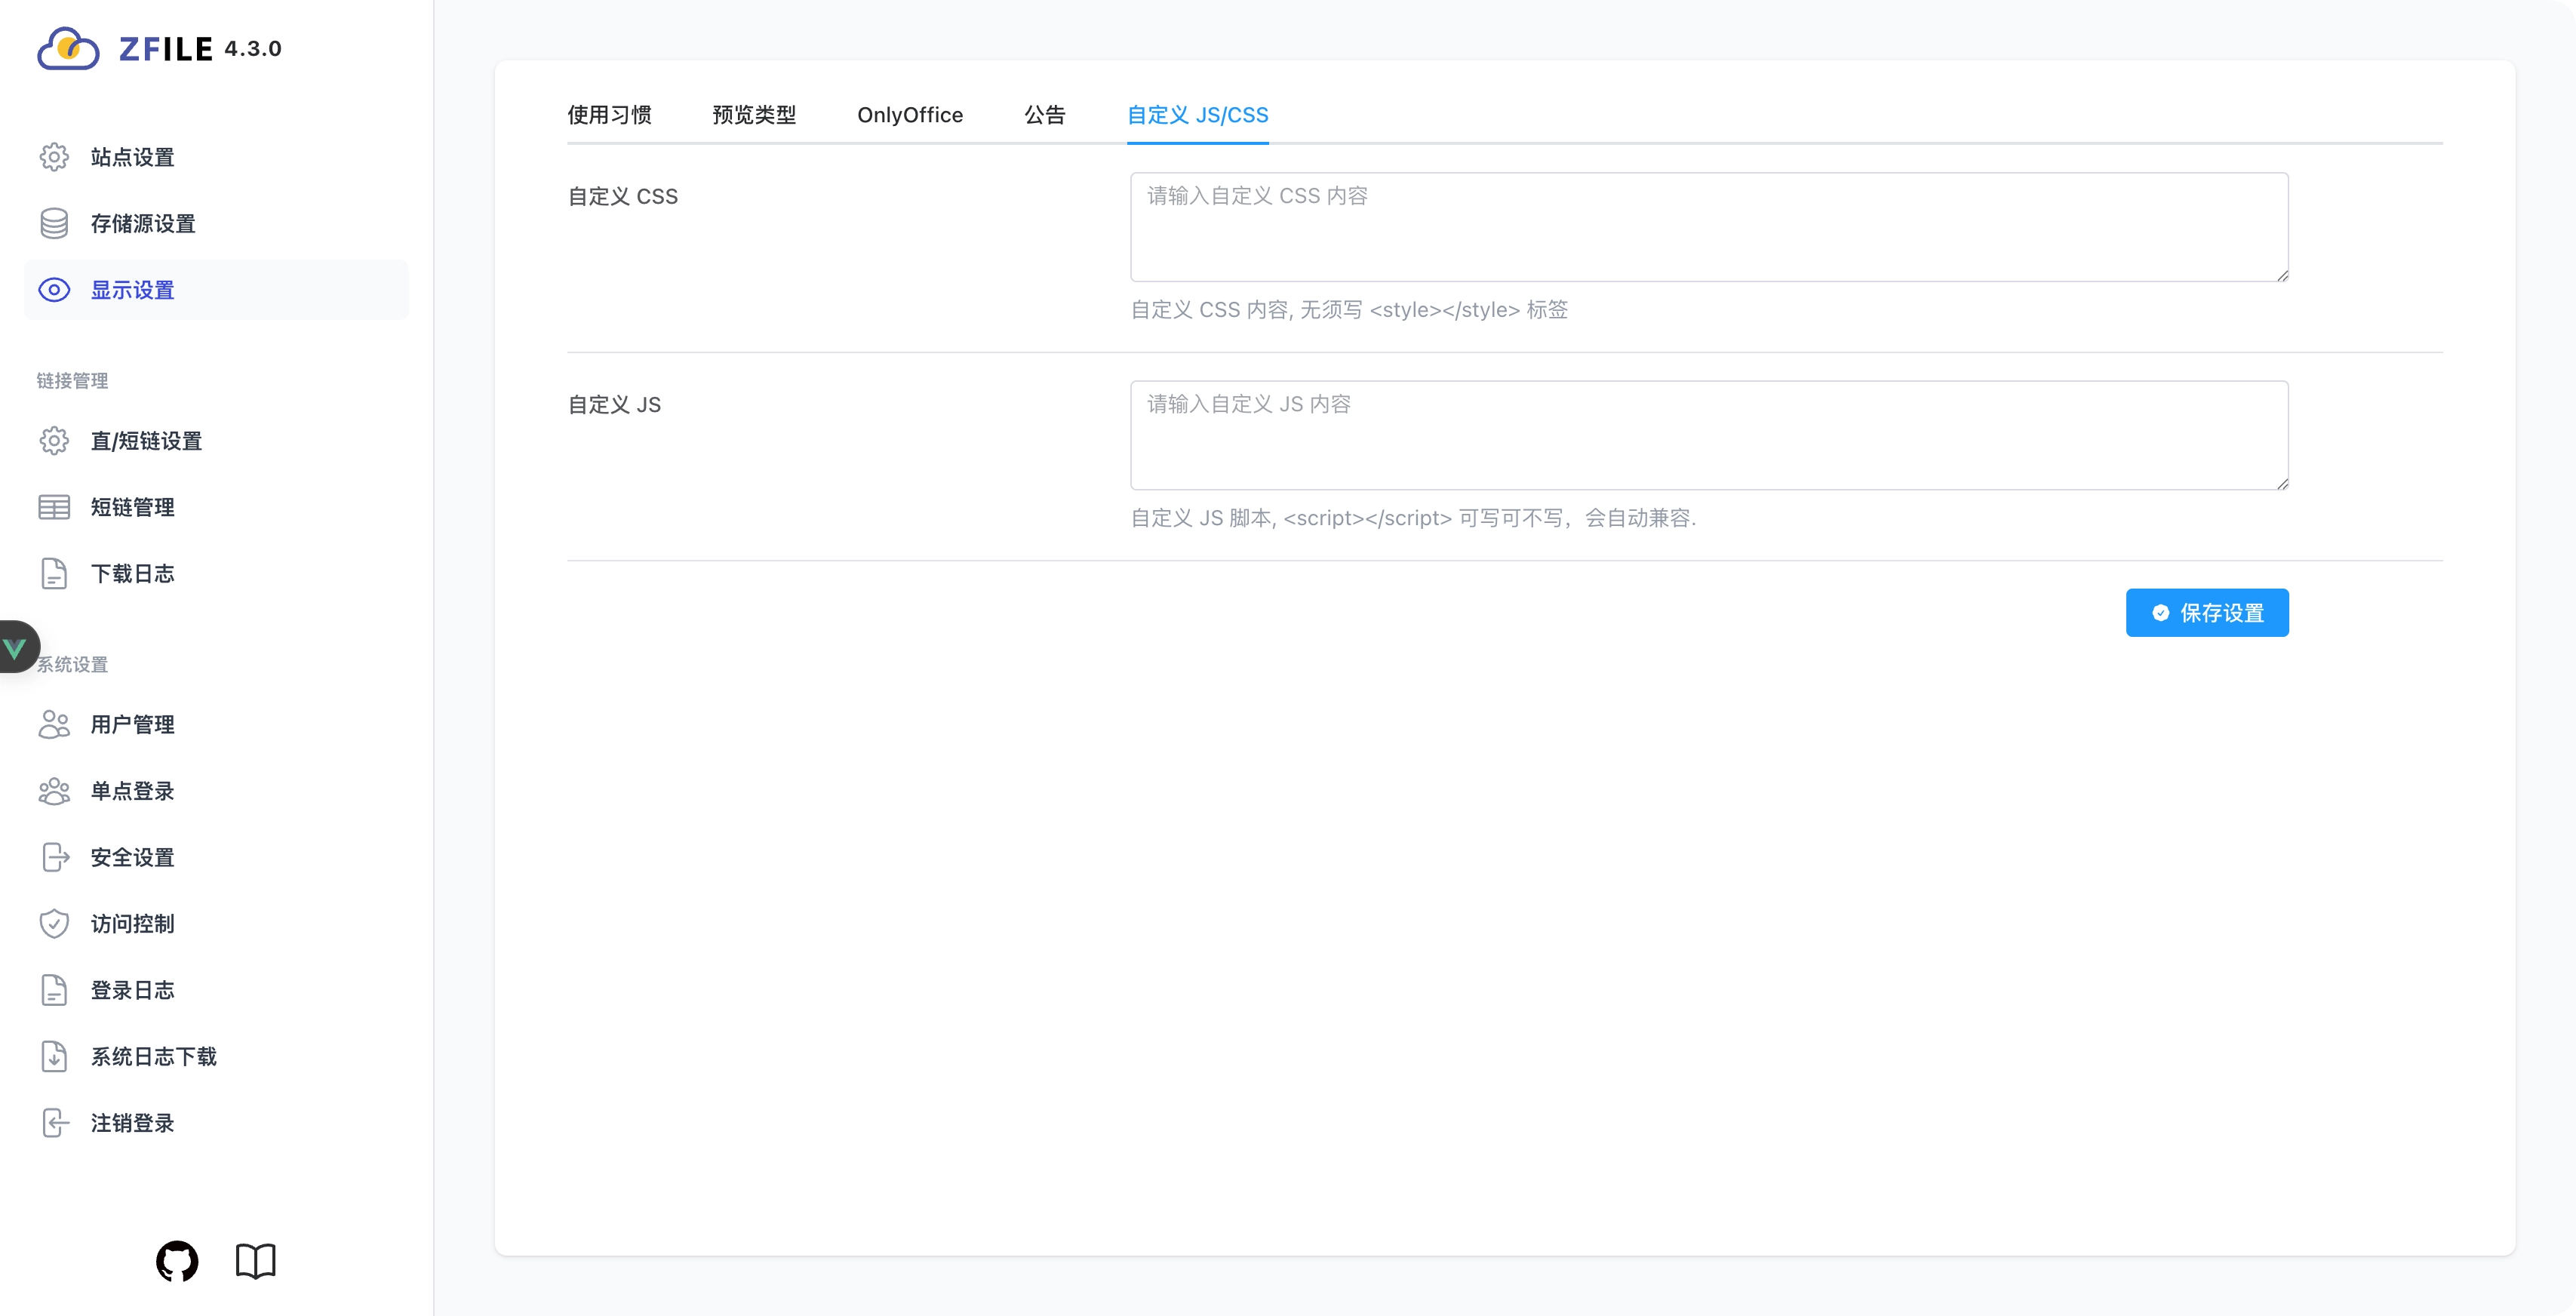This screenshot has height=1316, width=2576.
Task: Click the download-file icon beside 系统日志下载
Action: coord(54,1057)
